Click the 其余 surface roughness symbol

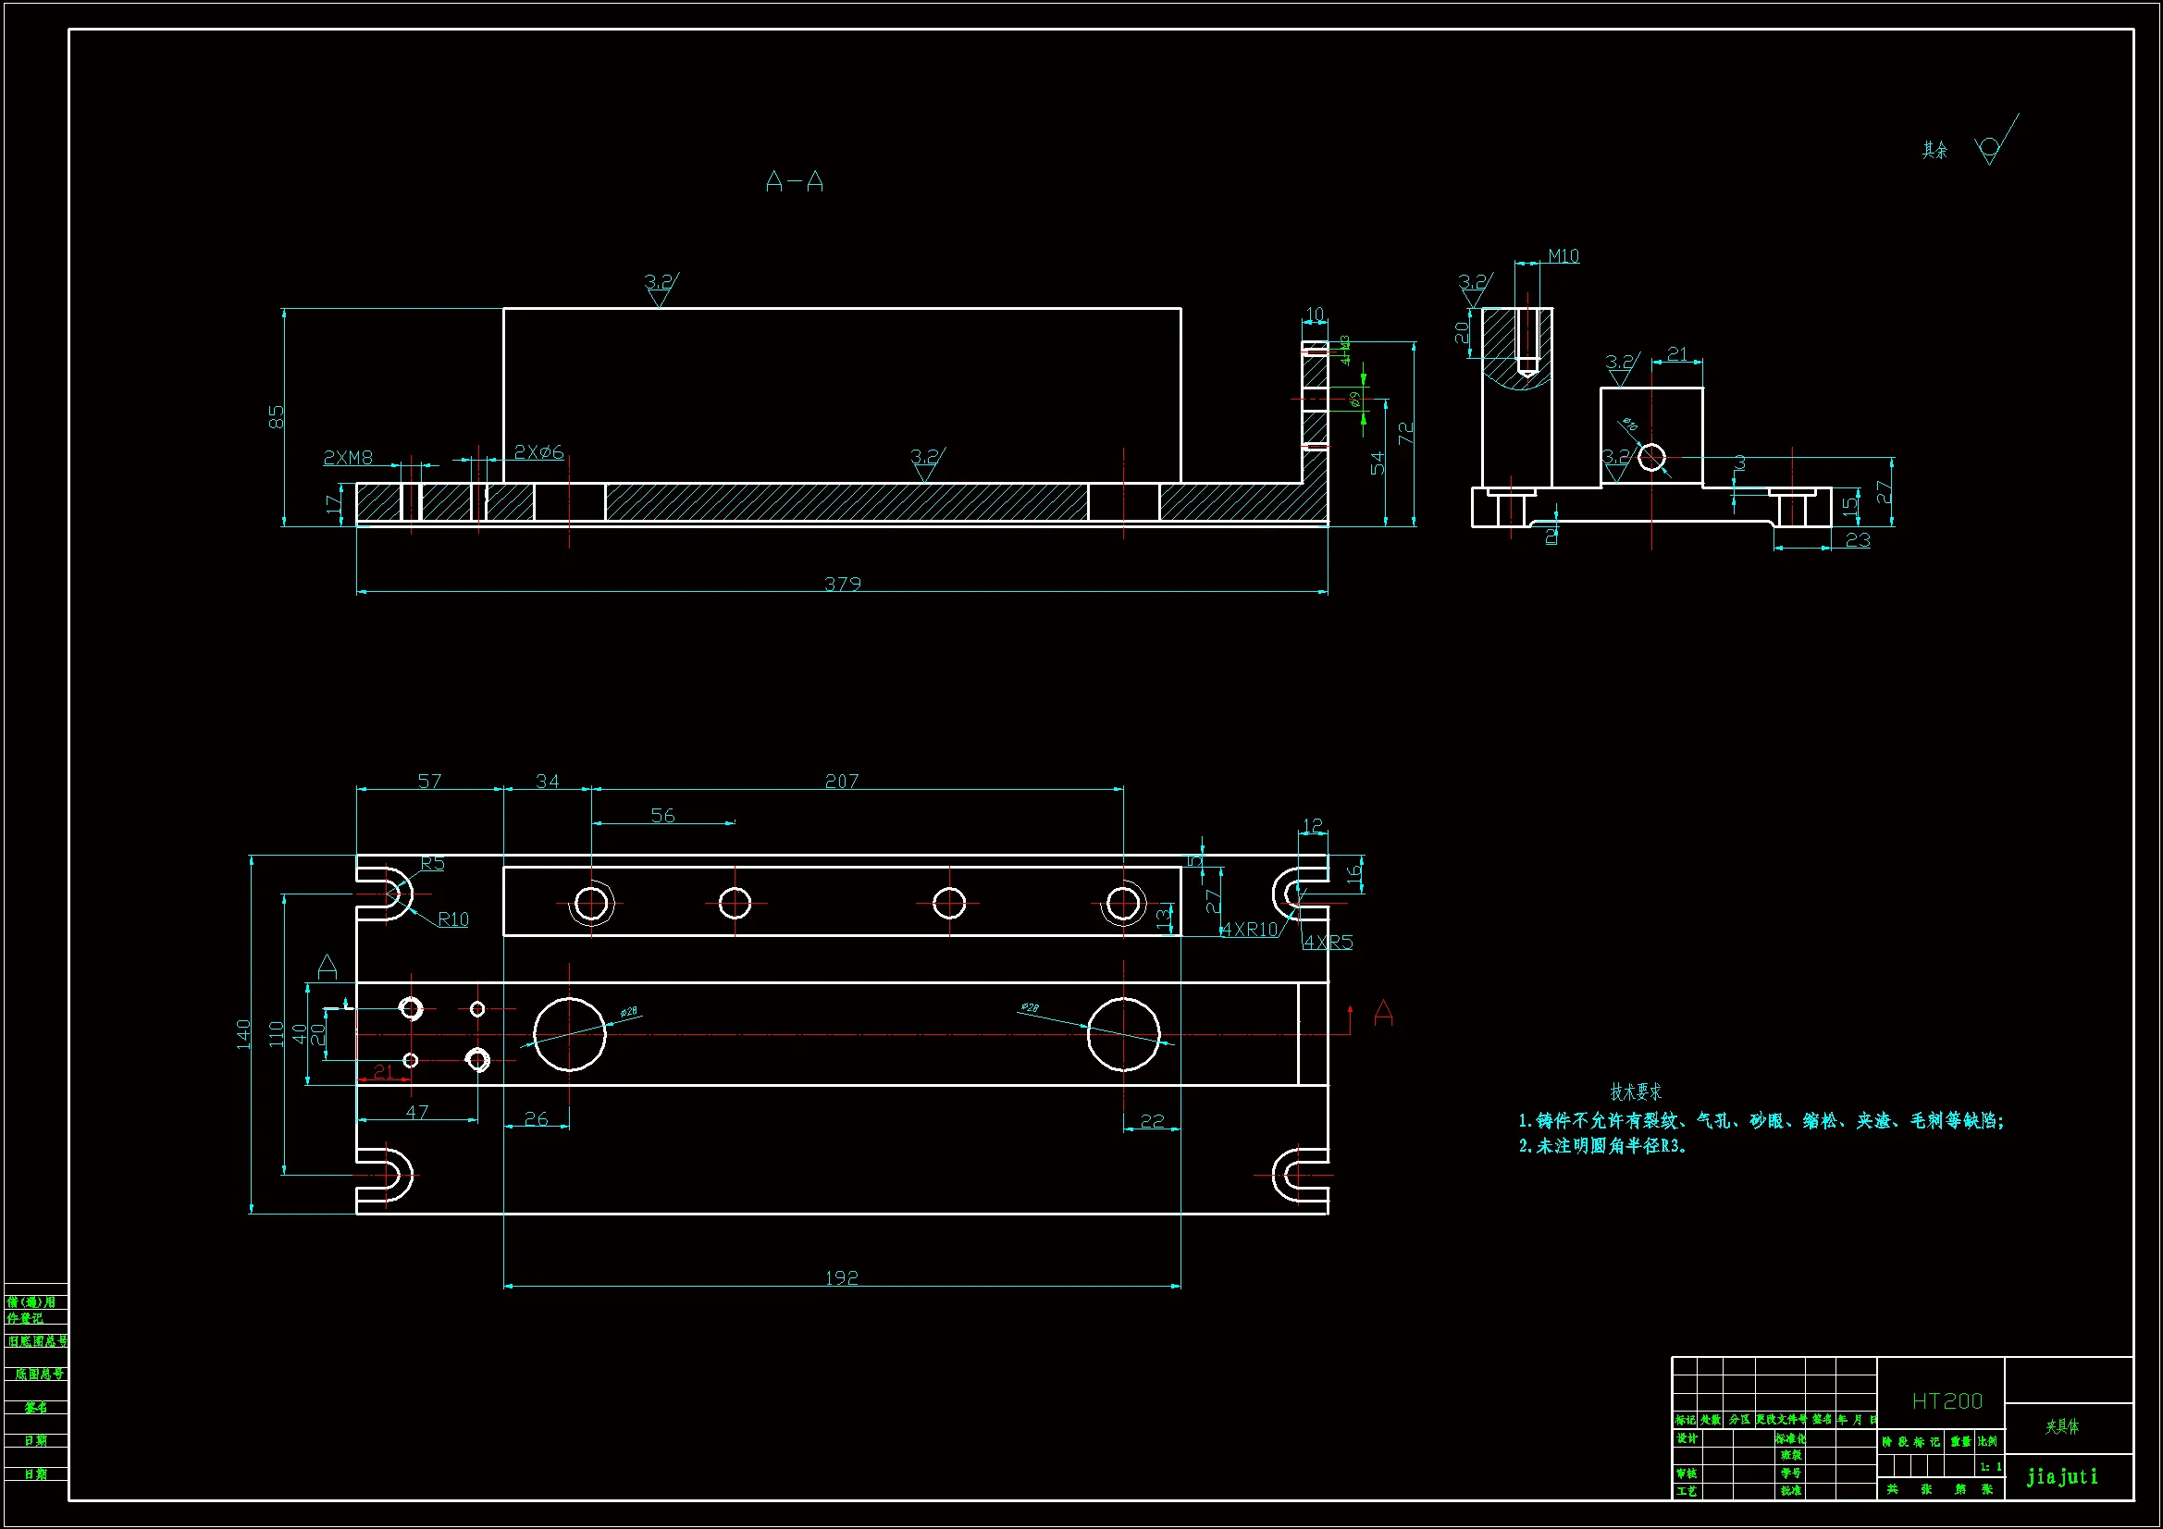click(x=1988, y=149)
